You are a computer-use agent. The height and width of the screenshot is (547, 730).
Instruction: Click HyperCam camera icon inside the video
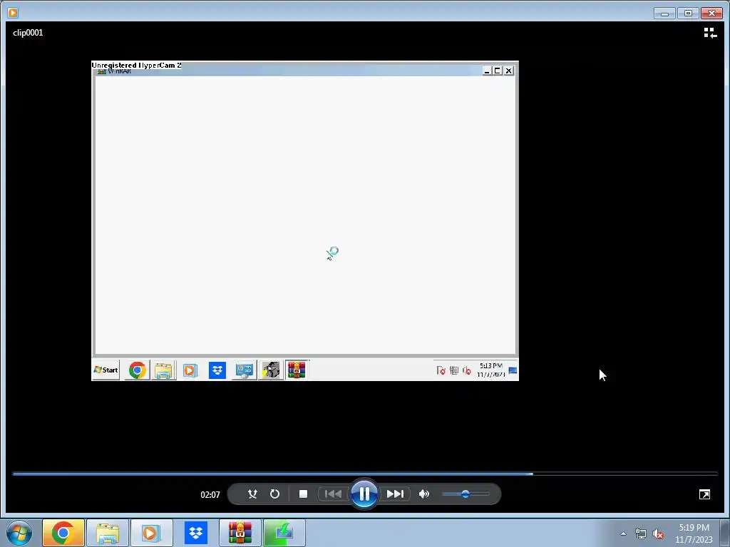click(x=271, y=370)
